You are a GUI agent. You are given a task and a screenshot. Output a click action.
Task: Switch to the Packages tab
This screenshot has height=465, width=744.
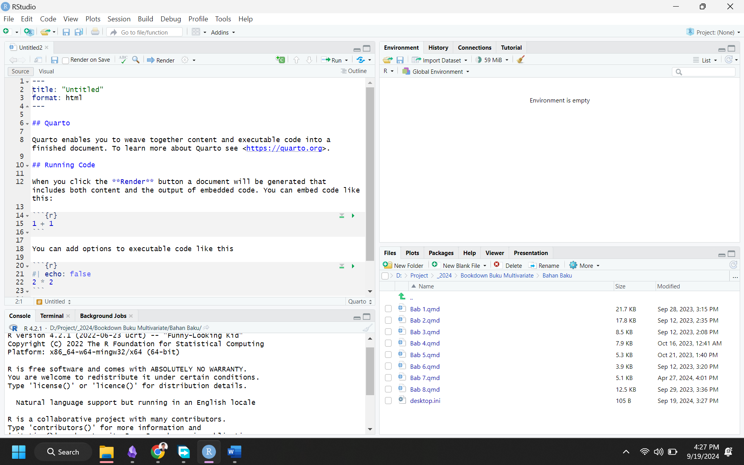click(x=441, y=253)
